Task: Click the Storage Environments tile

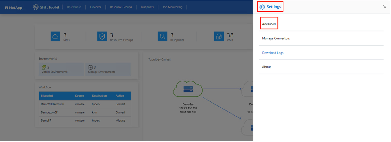Action: tap(108, 70)
